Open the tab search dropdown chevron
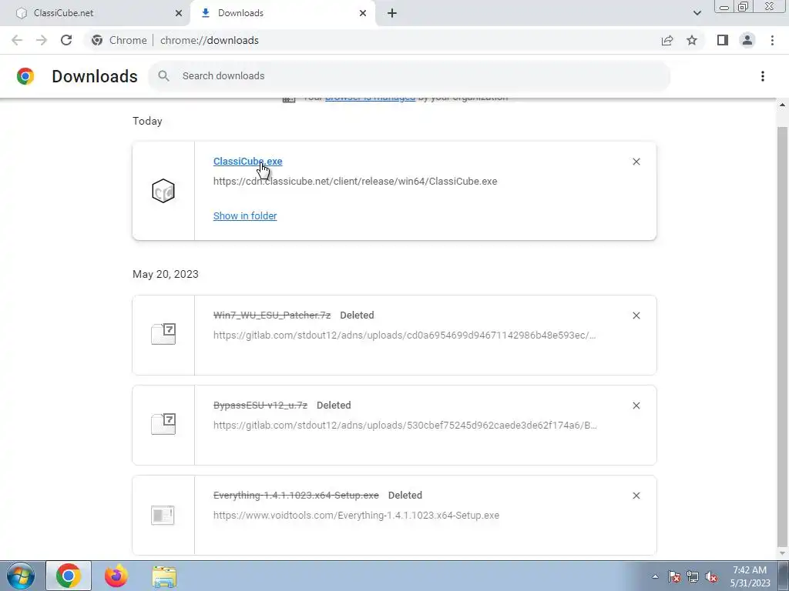The width and height of the screenshot is (789, 591). tap(697, 13)
